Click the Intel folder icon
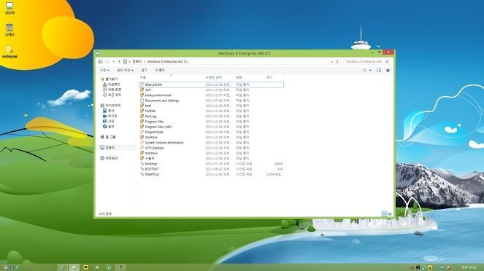 click(x=142, y=106)
